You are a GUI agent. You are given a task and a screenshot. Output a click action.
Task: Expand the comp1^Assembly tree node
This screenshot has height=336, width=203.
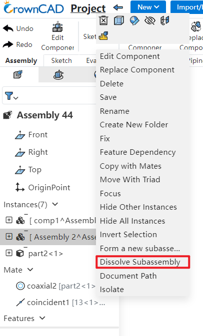9,220
